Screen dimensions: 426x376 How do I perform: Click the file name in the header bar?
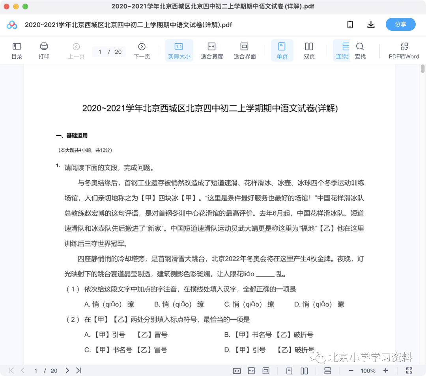[128, 25]
